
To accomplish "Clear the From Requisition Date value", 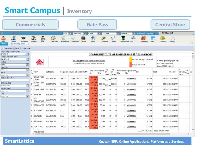I will 25,54.
